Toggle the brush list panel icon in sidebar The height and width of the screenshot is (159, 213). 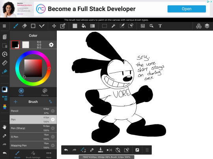[x=5, y=98]
